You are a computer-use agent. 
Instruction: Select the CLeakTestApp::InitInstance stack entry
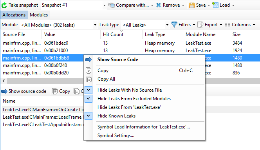point(43,125)
